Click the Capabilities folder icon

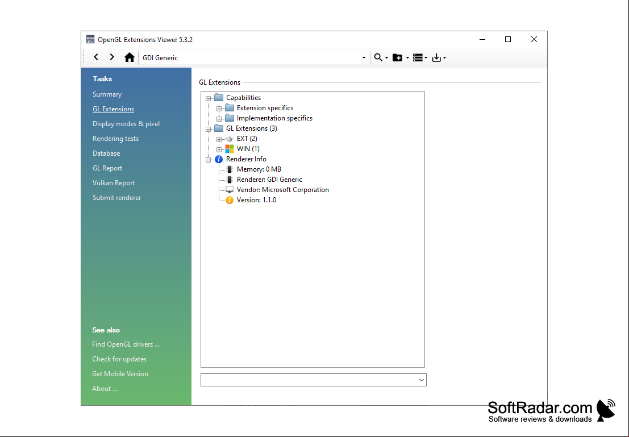[219, 98]
